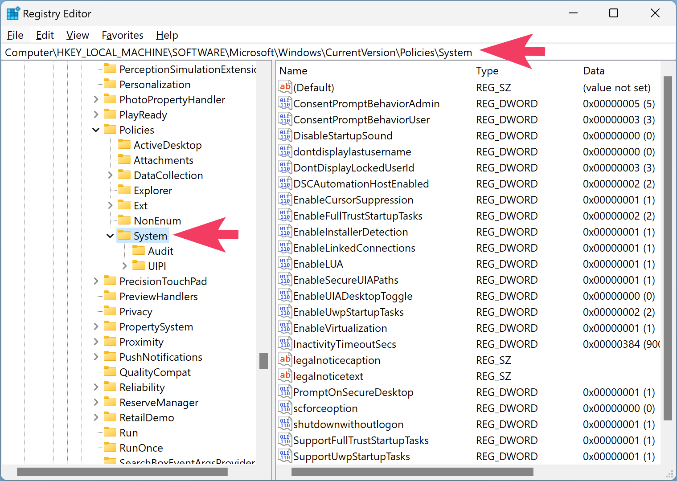Click the tree pane vertical scrollbar thumb
The height and width of the screenshot is (481, 677).
pos(264,361)
